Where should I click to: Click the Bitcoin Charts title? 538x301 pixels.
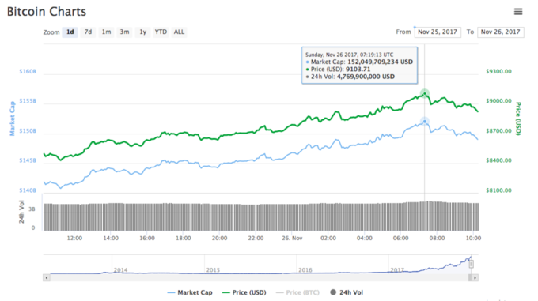click(x=47, y=12)
